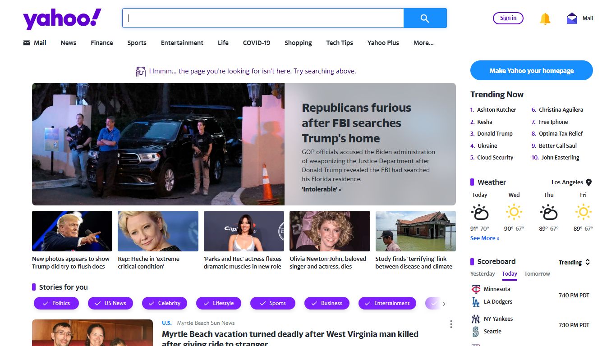Select the Scoreboard Today tab
Image resolution: width=616 pixels, height=346 pixels.
tap(510, 273)
